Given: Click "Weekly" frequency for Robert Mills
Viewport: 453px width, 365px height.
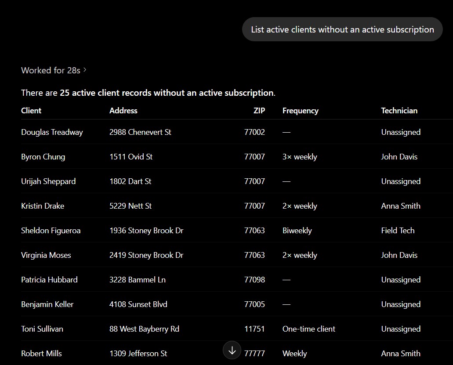Looking at the screenshot, I should (x=295, y=354).
